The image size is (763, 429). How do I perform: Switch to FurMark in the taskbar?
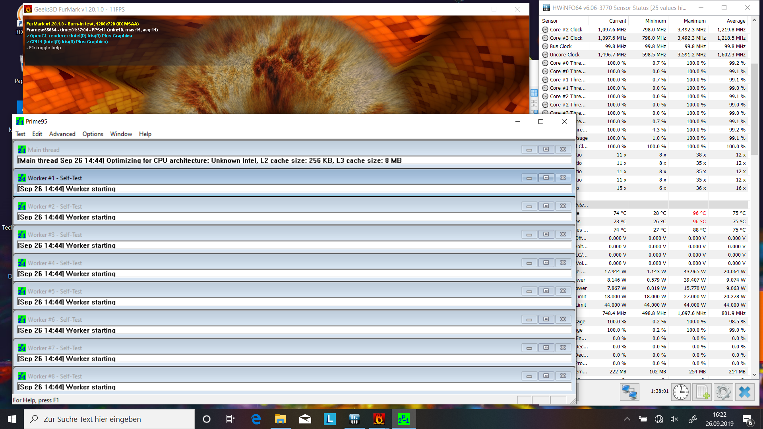tap(379, 419)
